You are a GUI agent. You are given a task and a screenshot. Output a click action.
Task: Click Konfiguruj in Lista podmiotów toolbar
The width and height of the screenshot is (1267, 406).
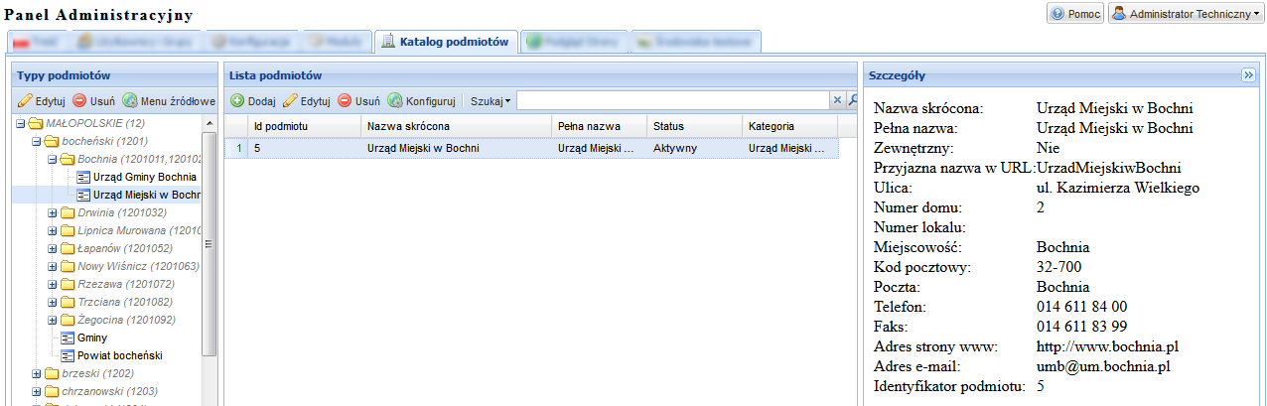422,100
